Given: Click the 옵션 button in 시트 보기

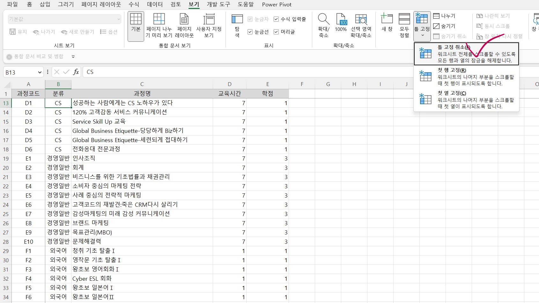Looking at the screenshot, I should tap(109, 32).
